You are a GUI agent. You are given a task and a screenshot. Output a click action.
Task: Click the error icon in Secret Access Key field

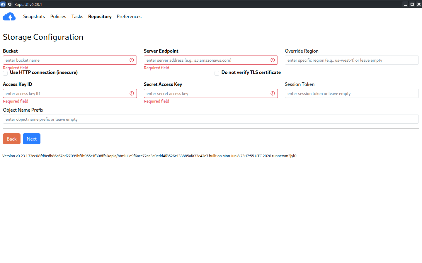pos(273,94)
